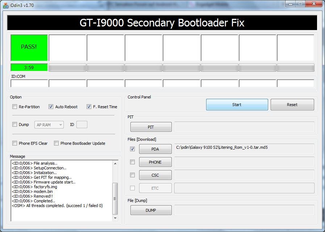325x232 pixels.
Task: Browse for a CSC file
Action: coord(155,175)
